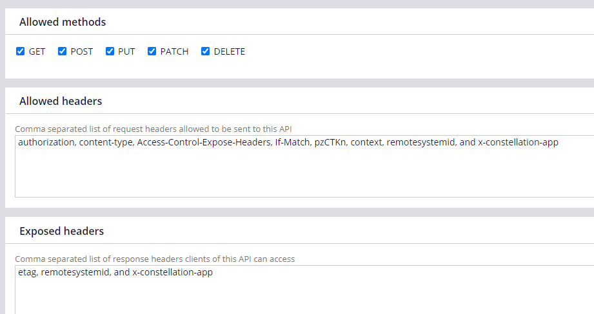
Task: Click "content-type" in the Allowed headers box
Action: [105, 142]
